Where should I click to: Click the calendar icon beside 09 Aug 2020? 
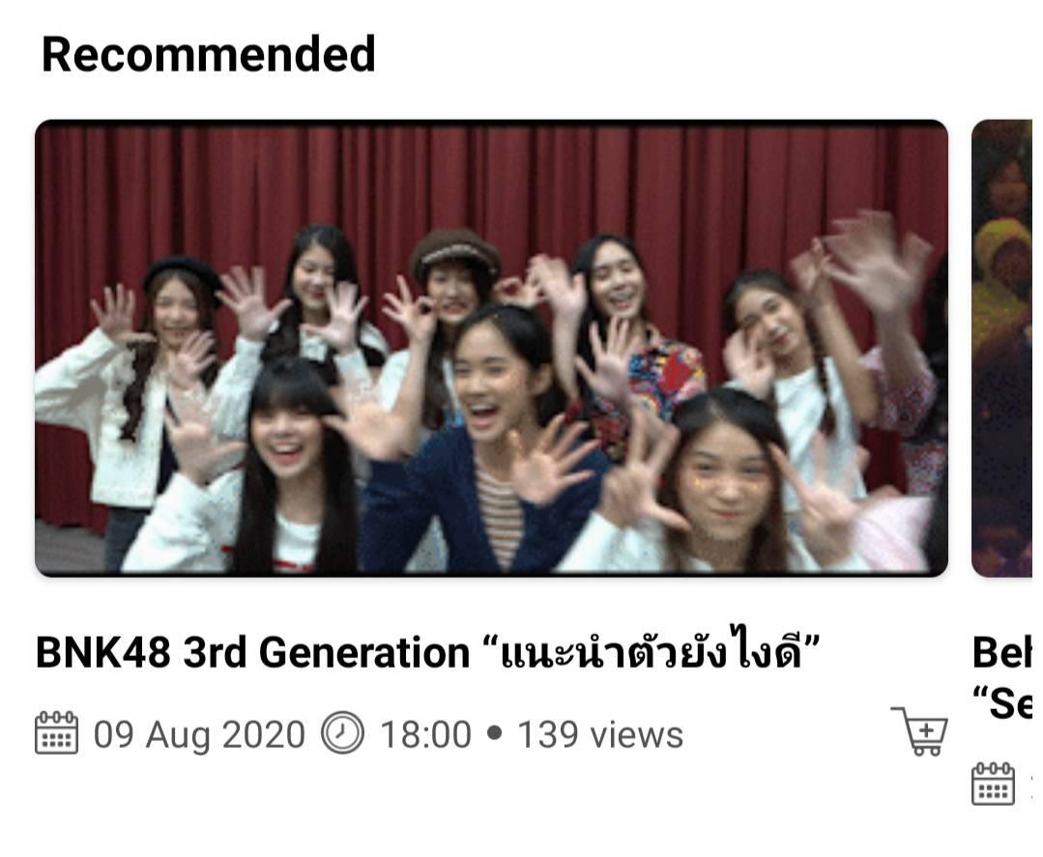pyautogui.click(x=56, y=733)
